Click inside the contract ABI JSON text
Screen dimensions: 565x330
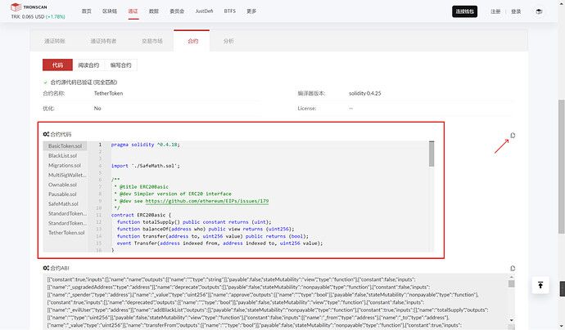tap(276, 302)
